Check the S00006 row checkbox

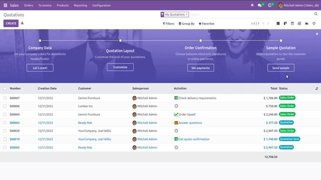click(x=5, y=106)
